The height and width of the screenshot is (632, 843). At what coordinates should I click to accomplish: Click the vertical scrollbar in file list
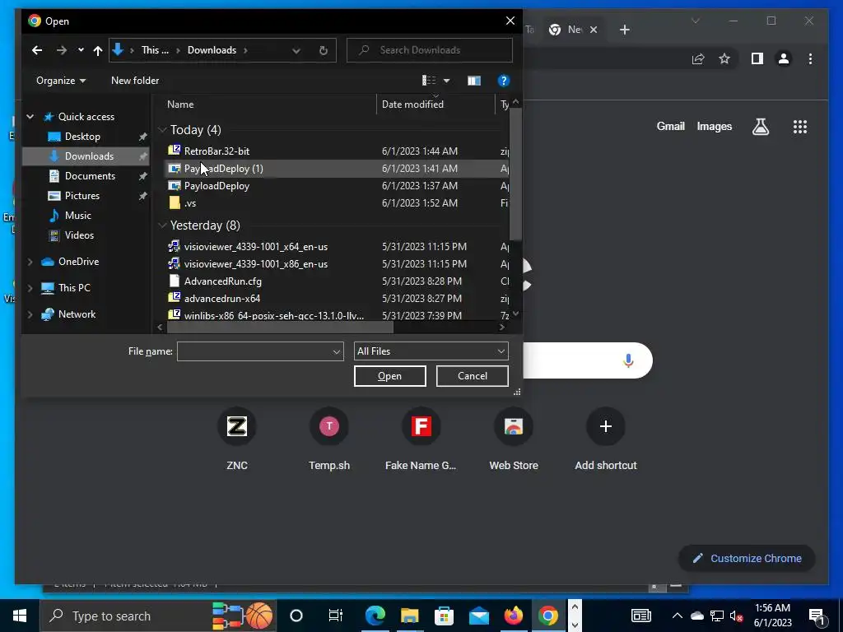pos(515,174)
